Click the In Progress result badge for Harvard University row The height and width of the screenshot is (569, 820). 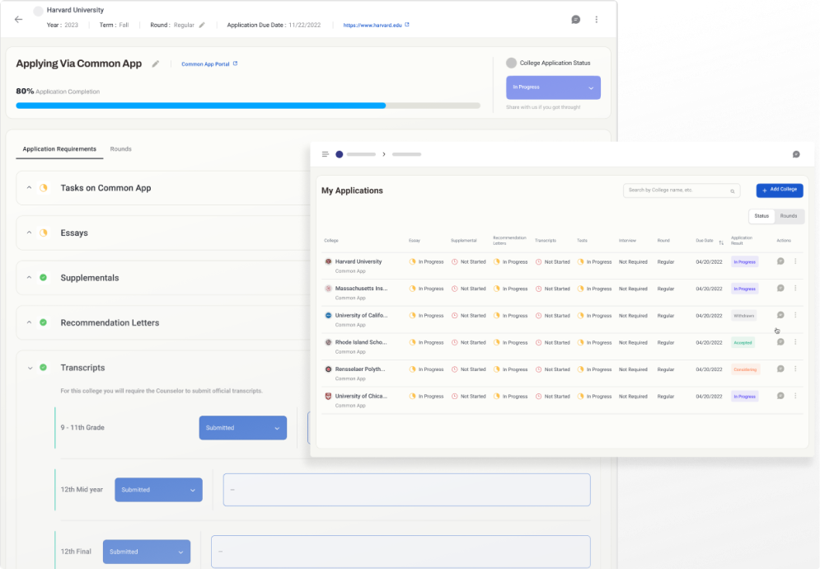(744, 261)
